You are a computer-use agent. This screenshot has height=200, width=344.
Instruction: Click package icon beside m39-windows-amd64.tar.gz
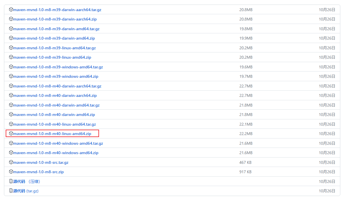(x=11, y=67)
